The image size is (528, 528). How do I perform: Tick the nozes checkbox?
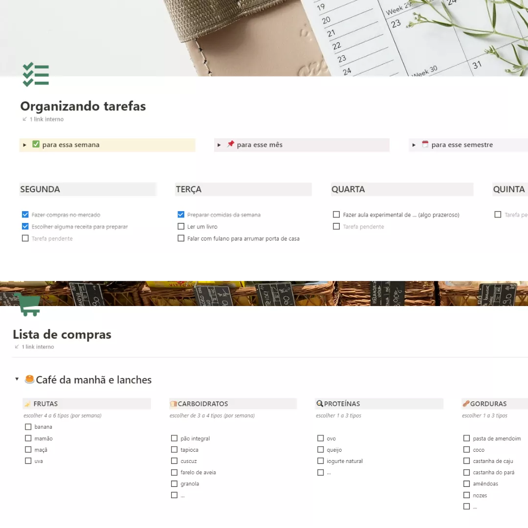pos(467,495)
